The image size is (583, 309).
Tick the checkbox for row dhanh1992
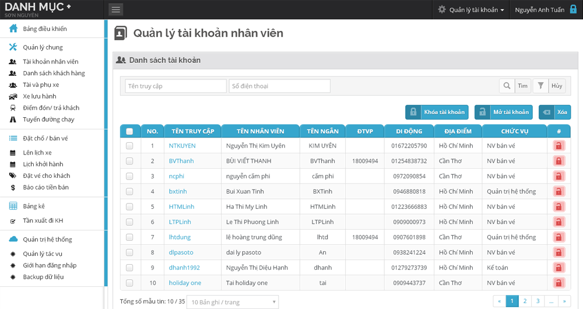tap(129, 268)
